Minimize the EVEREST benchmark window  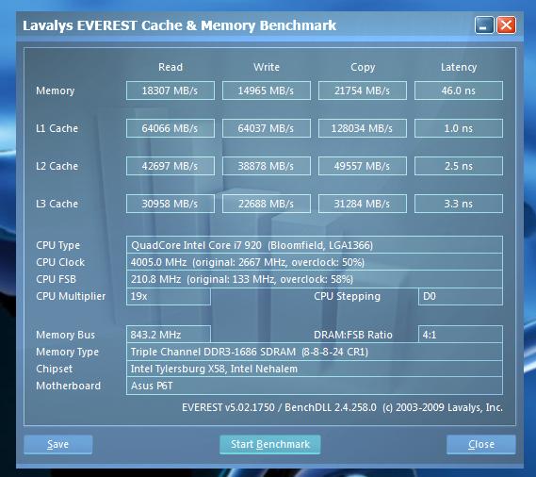483,25
